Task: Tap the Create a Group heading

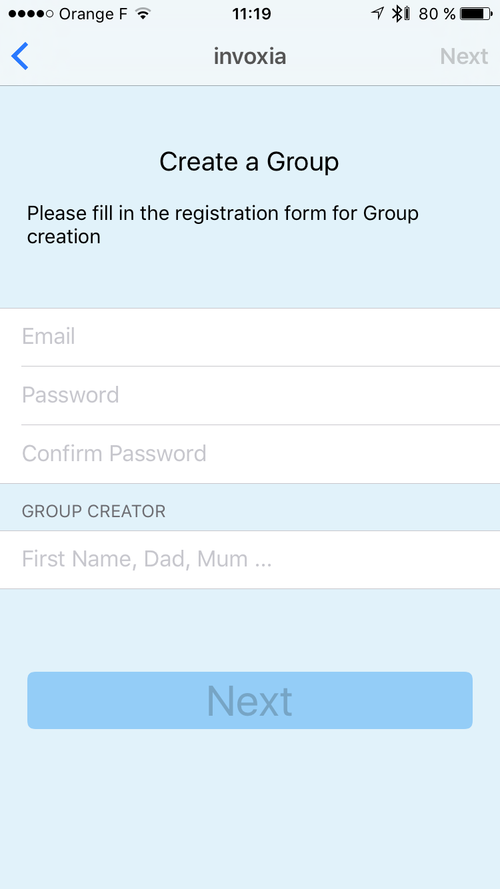Action: coord(249,162)
